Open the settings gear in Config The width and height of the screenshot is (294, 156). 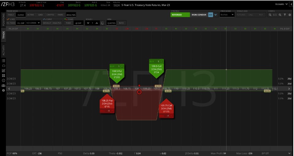tap(290, 15)
